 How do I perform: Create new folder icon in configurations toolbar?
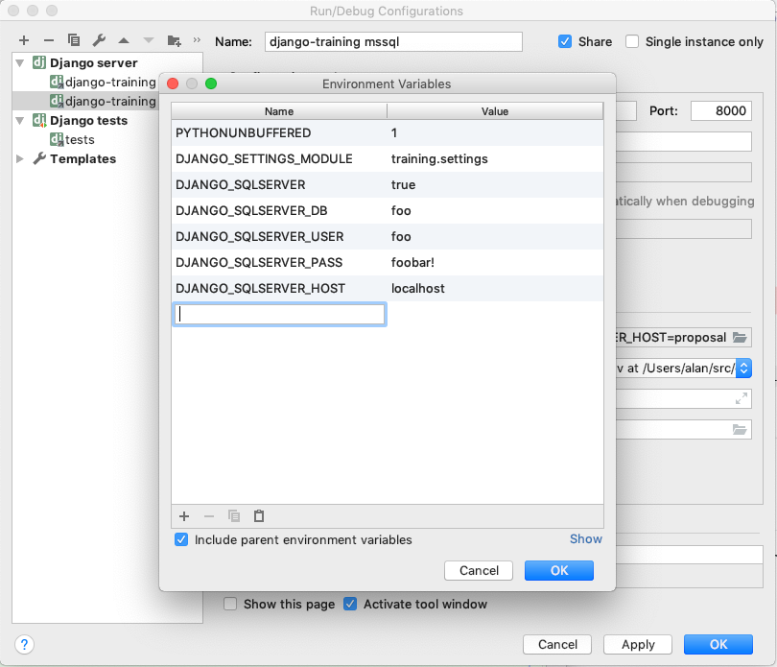click(x=174, y=40)
